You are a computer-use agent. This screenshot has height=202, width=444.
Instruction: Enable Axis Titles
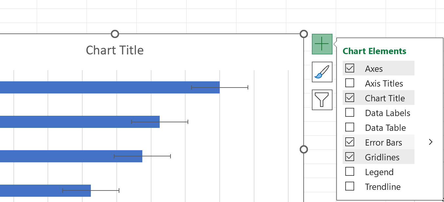[350, 83]
